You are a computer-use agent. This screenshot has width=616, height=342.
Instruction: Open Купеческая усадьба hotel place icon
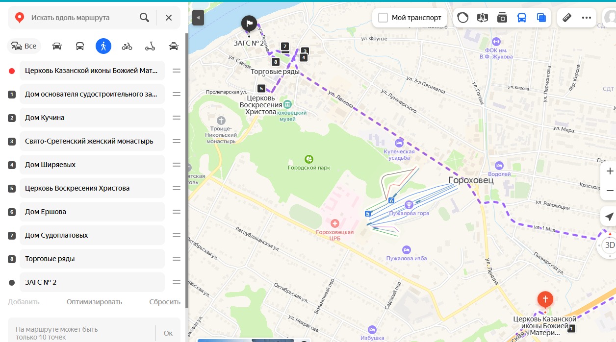point(399,143)
